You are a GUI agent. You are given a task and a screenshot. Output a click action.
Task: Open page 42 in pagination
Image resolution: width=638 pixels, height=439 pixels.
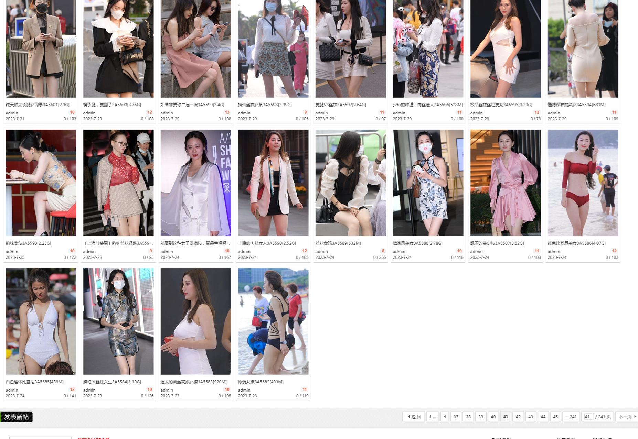pos(518,417)
